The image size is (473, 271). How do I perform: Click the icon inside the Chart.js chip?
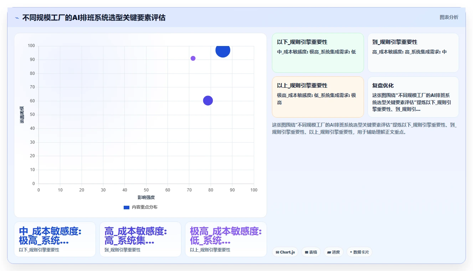[277, 252]
